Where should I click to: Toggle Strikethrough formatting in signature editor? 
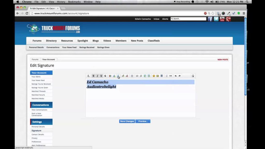[x=105, y=76]
